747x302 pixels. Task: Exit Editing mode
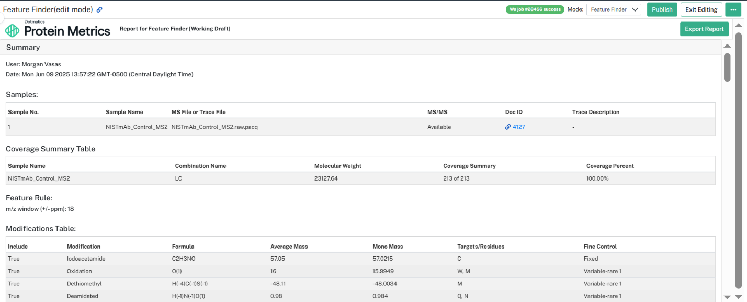click(x=701, y=9)
